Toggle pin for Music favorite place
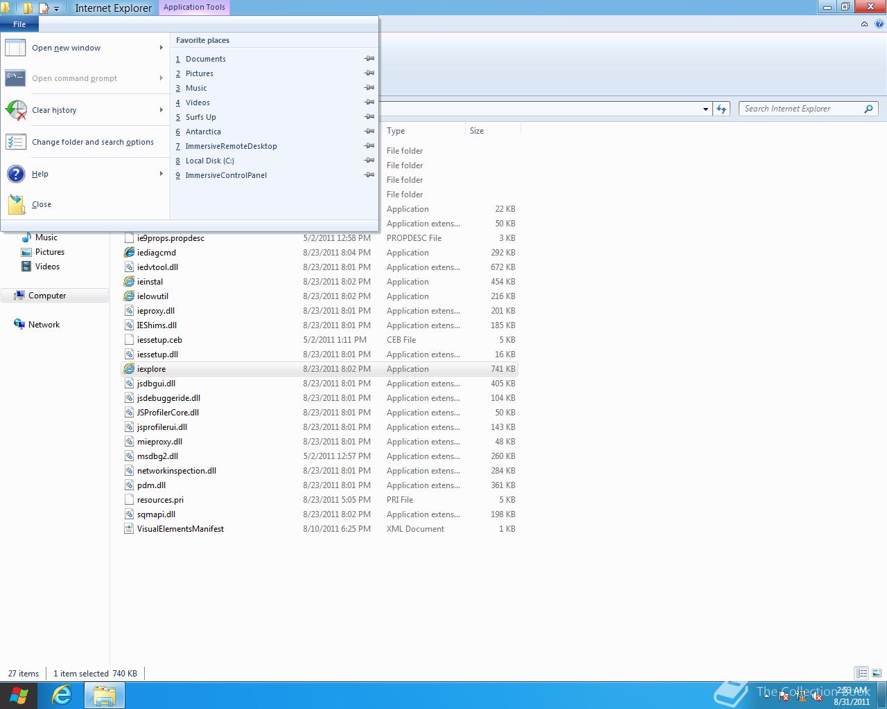This screenshot has height=709, width=887. click(x=369, y=88)
